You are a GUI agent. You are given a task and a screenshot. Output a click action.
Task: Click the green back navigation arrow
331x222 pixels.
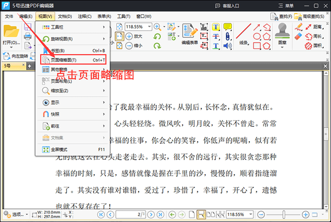[172, 214]
